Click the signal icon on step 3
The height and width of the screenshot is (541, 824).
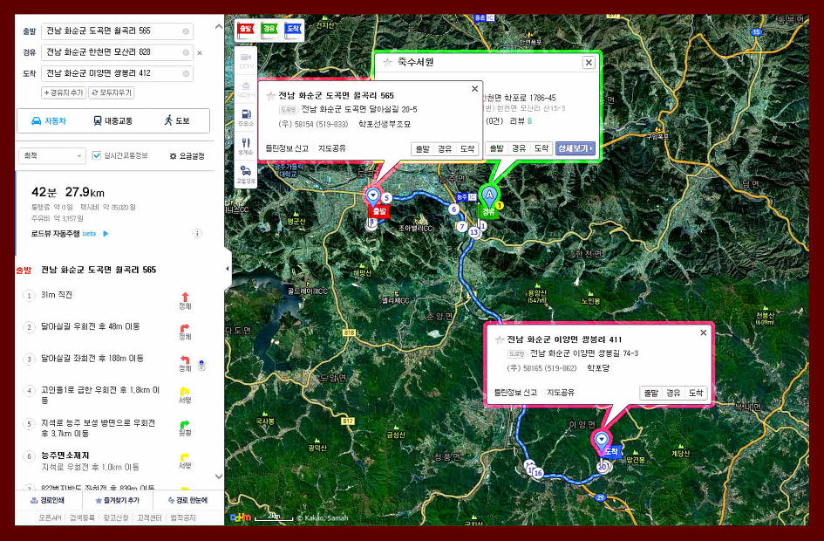[201, 366]
